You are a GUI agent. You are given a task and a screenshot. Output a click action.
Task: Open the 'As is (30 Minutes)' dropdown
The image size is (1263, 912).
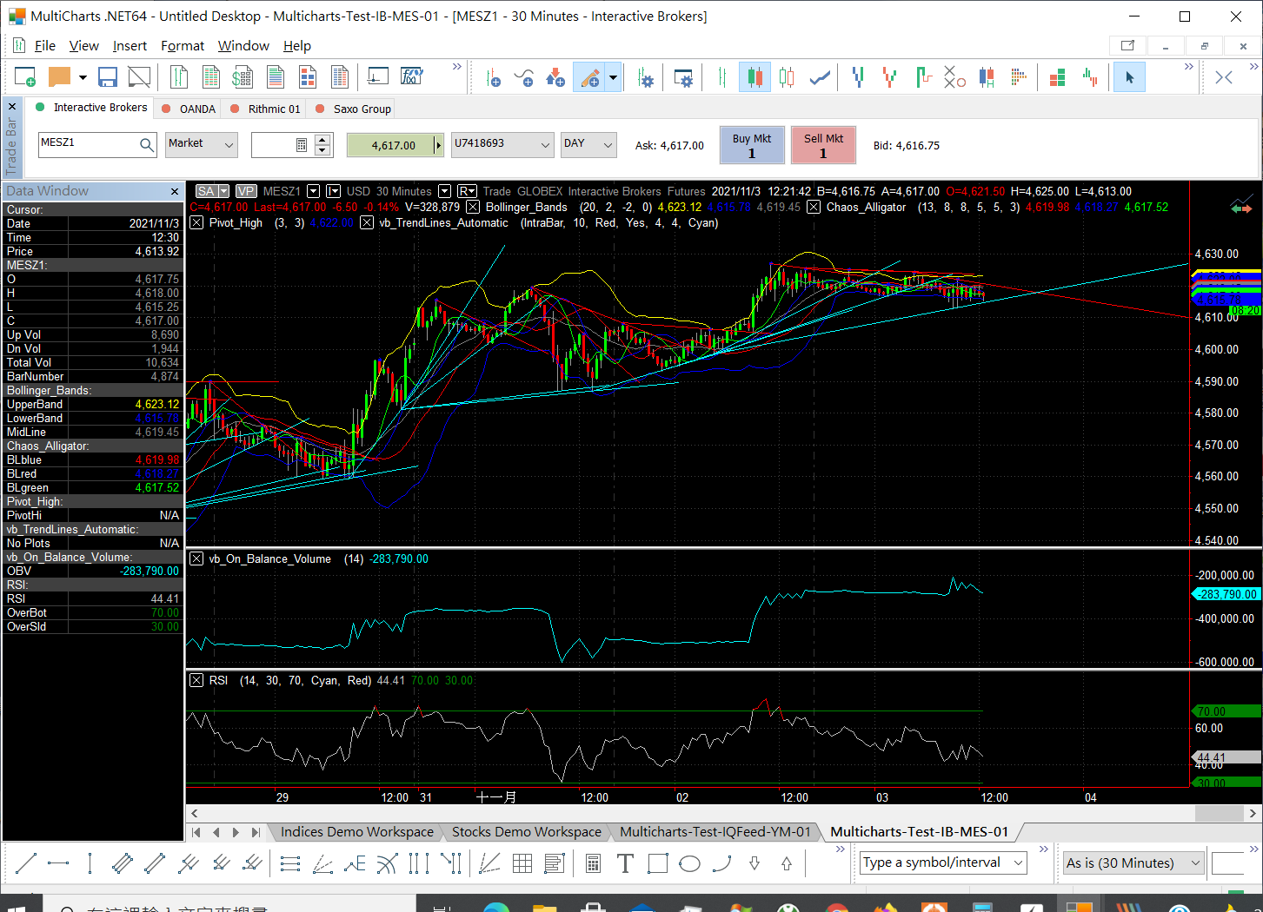(x=1133, y=862)
